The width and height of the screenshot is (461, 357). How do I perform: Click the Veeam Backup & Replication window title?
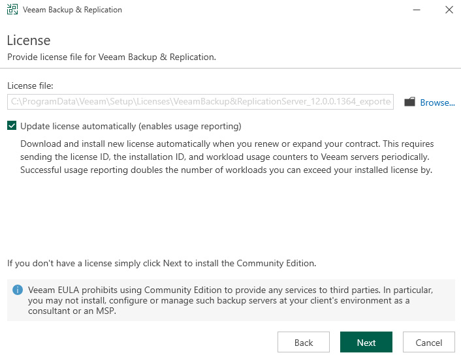[x=72, y=10]
